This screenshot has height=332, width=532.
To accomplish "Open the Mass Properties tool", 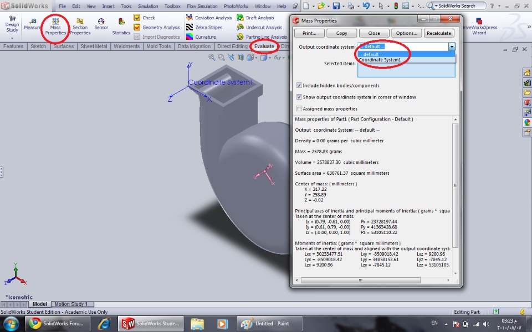I will tap(55, 27).
